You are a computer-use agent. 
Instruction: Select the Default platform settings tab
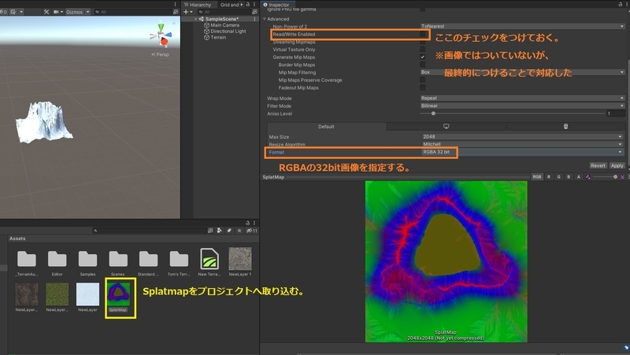click(326, 127)
